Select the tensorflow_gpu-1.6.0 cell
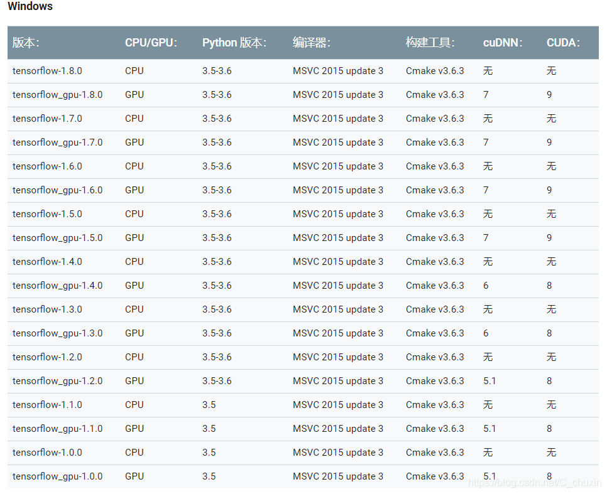This screenshot has width=607, height=494. coord(57,190)
